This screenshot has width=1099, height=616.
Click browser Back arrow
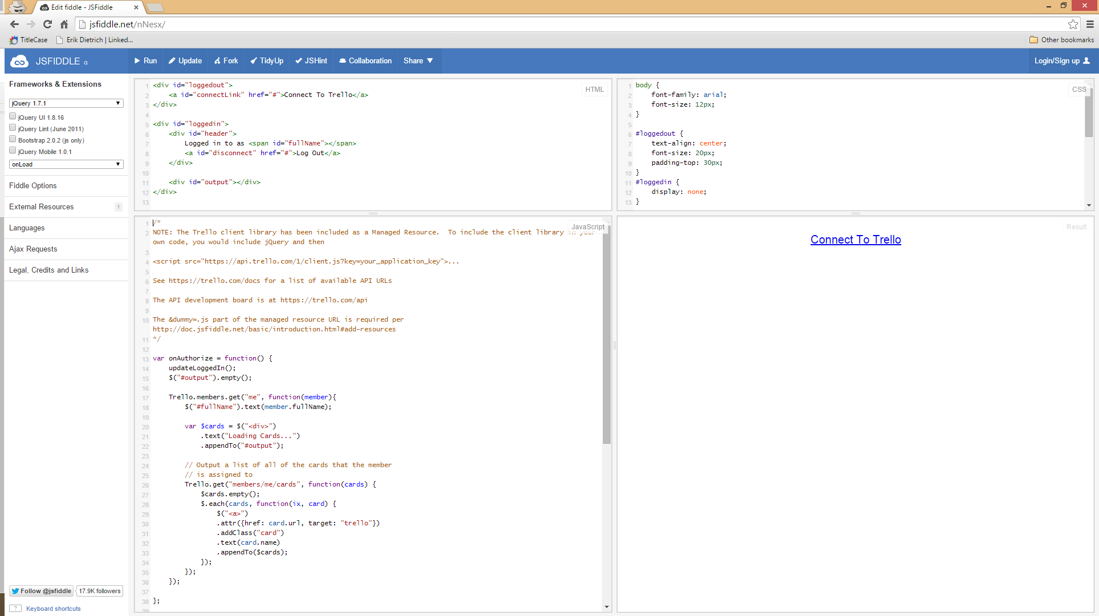pyautogui.click(x=15, y=24)
